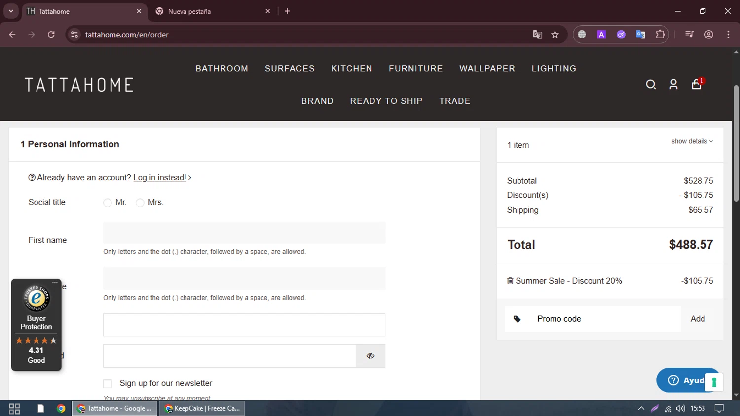This screenshot has width=740, height=416.
Task: Reload the Tattahome page
Action: [x=51, y=35]
